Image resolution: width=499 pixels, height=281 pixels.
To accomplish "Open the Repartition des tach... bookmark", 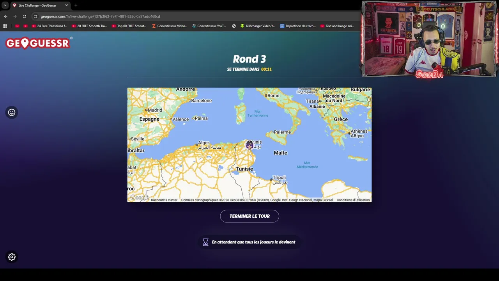I will [298, 26].
